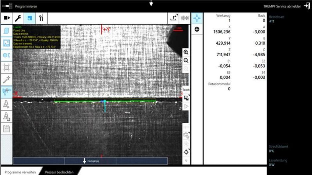Toggle the highlighted edge crosshair tool
This screenshot has width=312, height=175.
pyautogui.click(x=7, y=92)
